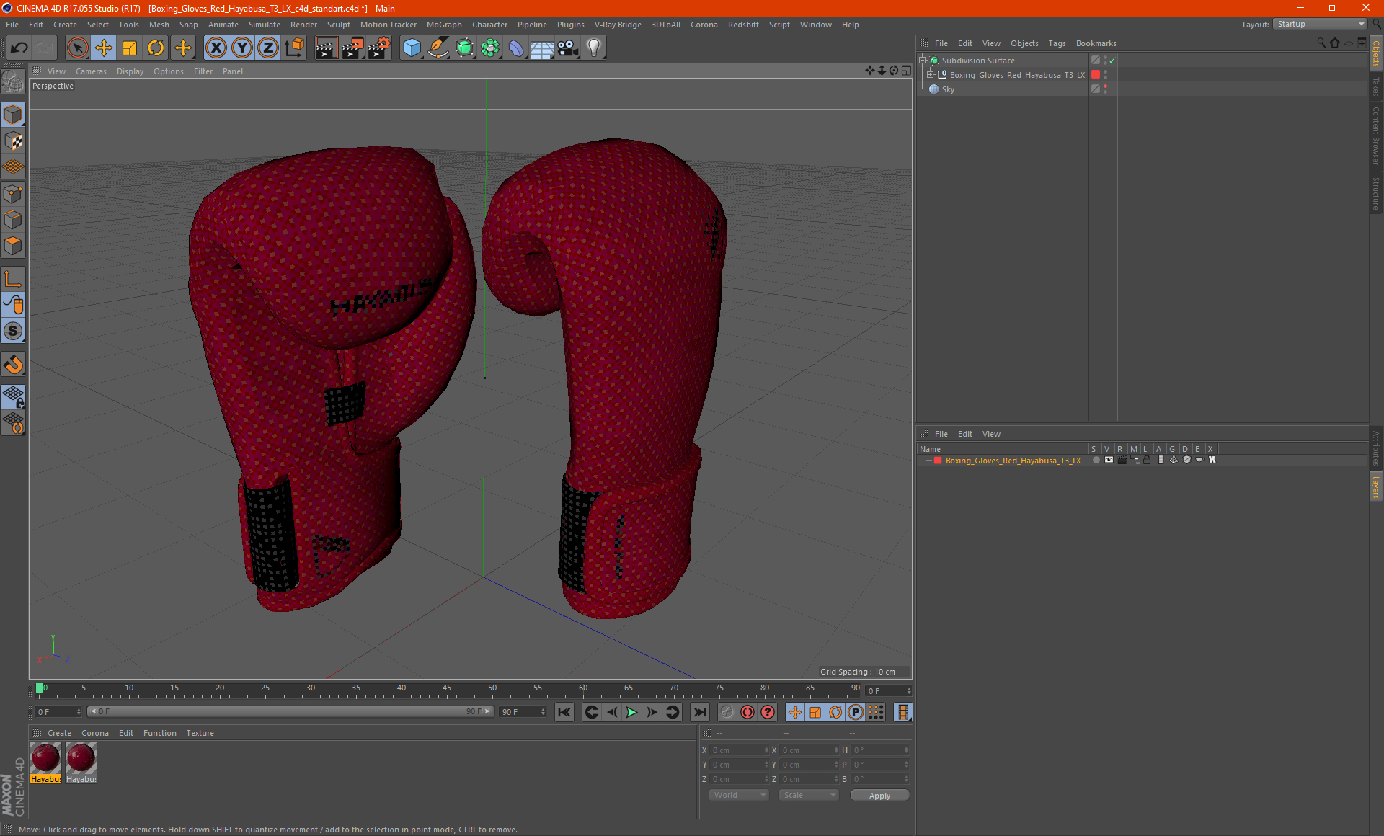Render to Picture Viewer
The image size is (1384, 836).
[352, 48]
